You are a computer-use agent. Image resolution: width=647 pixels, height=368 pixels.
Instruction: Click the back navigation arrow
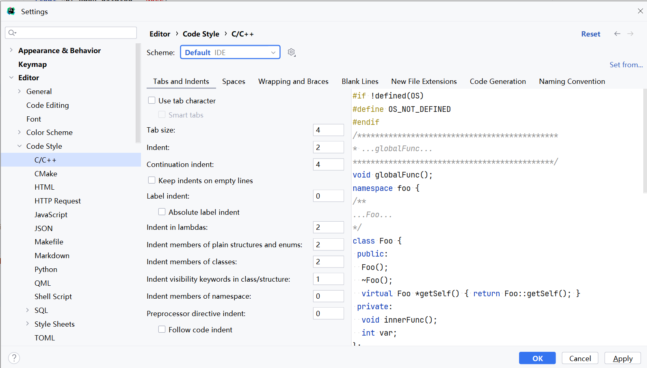click(x=617, y=34)
